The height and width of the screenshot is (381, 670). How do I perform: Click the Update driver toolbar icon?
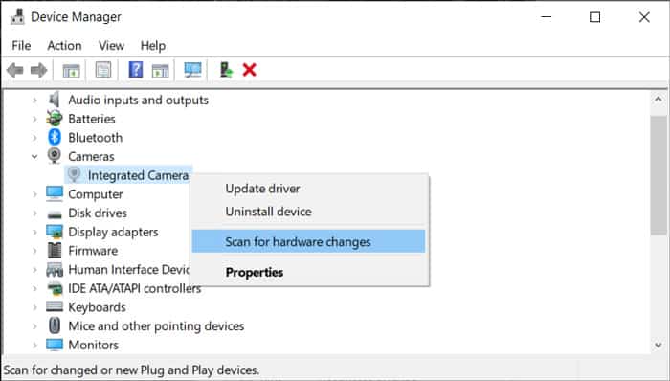[x=226, y=70]
